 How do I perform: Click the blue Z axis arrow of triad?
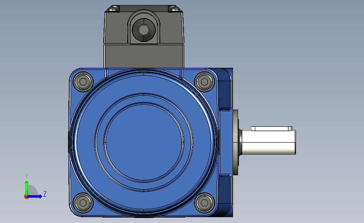pos(34,197)
